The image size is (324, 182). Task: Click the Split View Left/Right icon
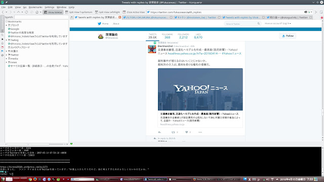[x=97, y=12]
